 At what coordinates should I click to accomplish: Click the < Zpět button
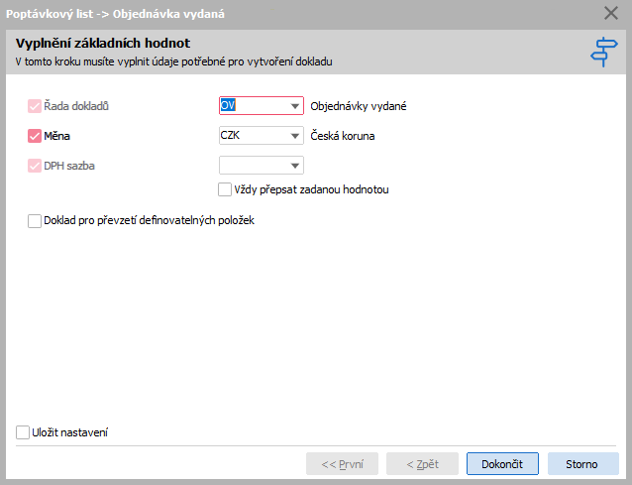coord(422,464)
